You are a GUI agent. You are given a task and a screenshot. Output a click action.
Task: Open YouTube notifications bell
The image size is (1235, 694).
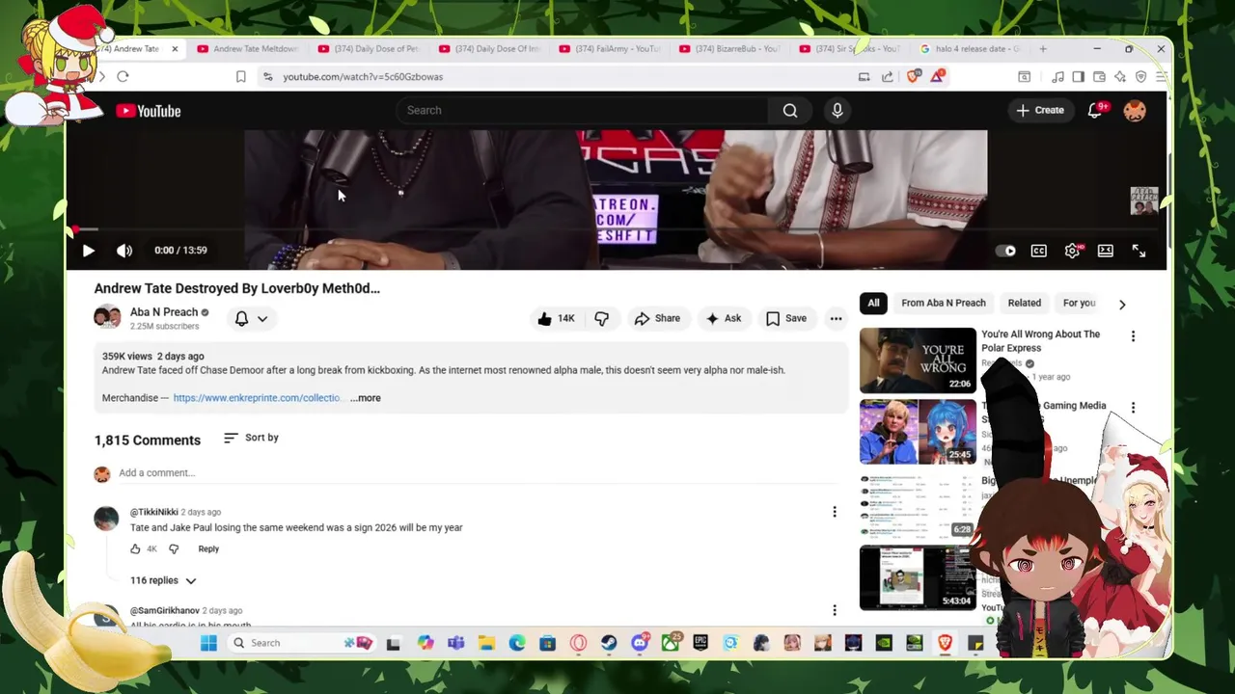[1095, 110]
